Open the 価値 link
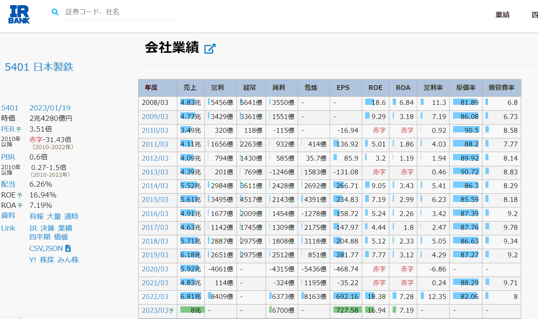The width and height of the screenshot is (538, 319). point(61,237)
